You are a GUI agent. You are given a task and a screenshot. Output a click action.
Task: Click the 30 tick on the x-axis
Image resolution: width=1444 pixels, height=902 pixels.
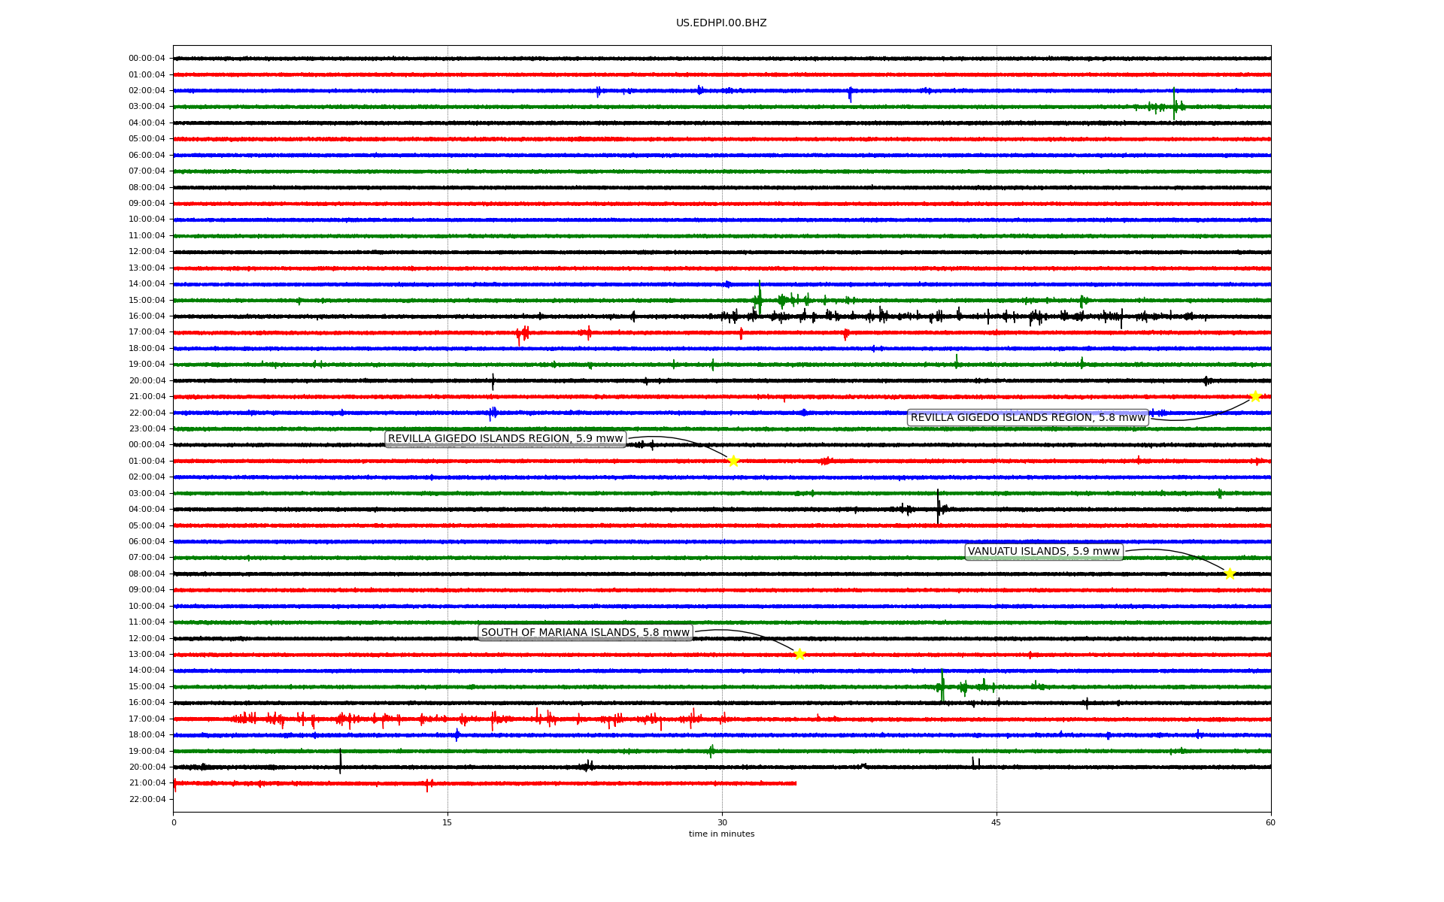click(722, 822)
